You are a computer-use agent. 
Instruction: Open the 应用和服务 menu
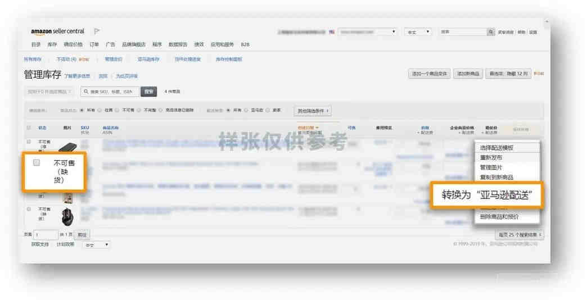[222, 44]
